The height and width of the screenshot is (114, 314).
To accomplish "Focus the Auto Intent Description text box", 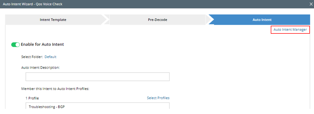I will (98, 77).
